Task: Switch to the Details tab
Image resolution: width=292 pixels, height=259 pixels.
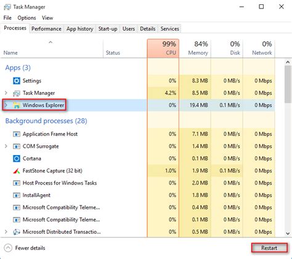Action: (x=148, y=29)
